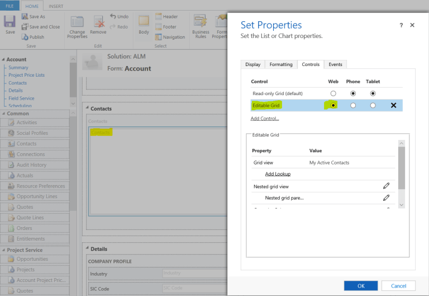The image size is (429, 296).
Task: Collapse the Common navigation section
Action: [x=3, y=114]
